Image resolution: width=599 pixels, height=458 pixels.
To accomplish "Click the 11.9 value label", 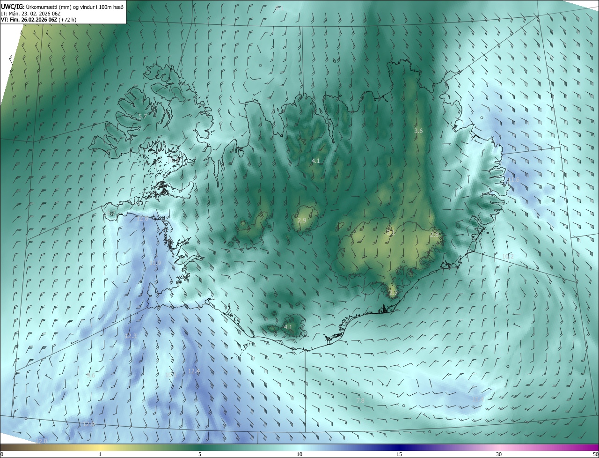I will click(x=155, y=263).
